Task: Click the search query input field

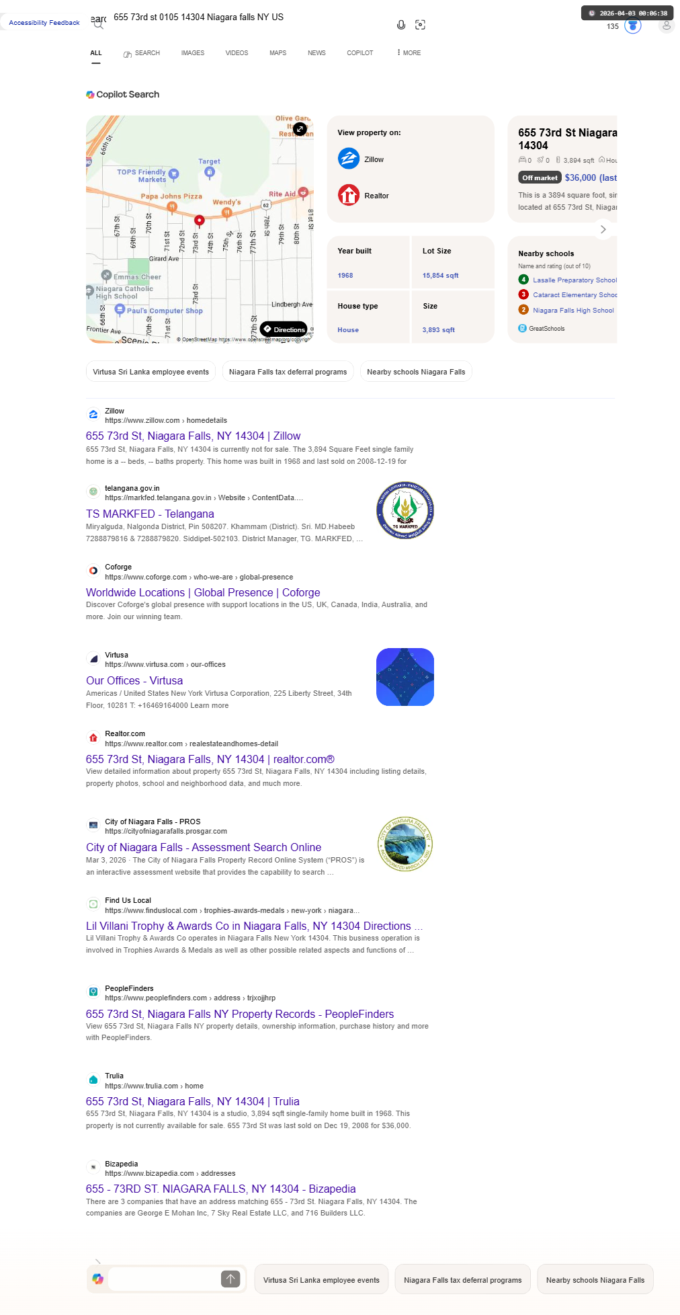Action: coord(249,17)
